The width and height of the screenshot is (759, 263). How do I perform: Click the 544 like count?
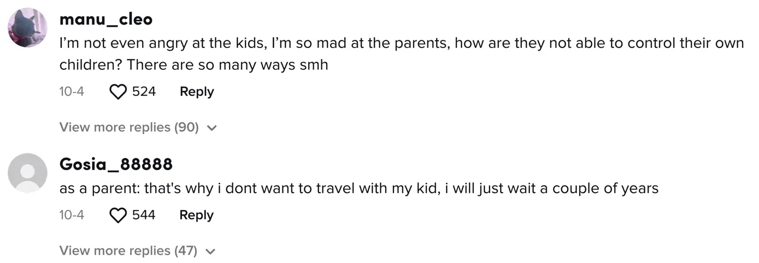pos(144,215)
